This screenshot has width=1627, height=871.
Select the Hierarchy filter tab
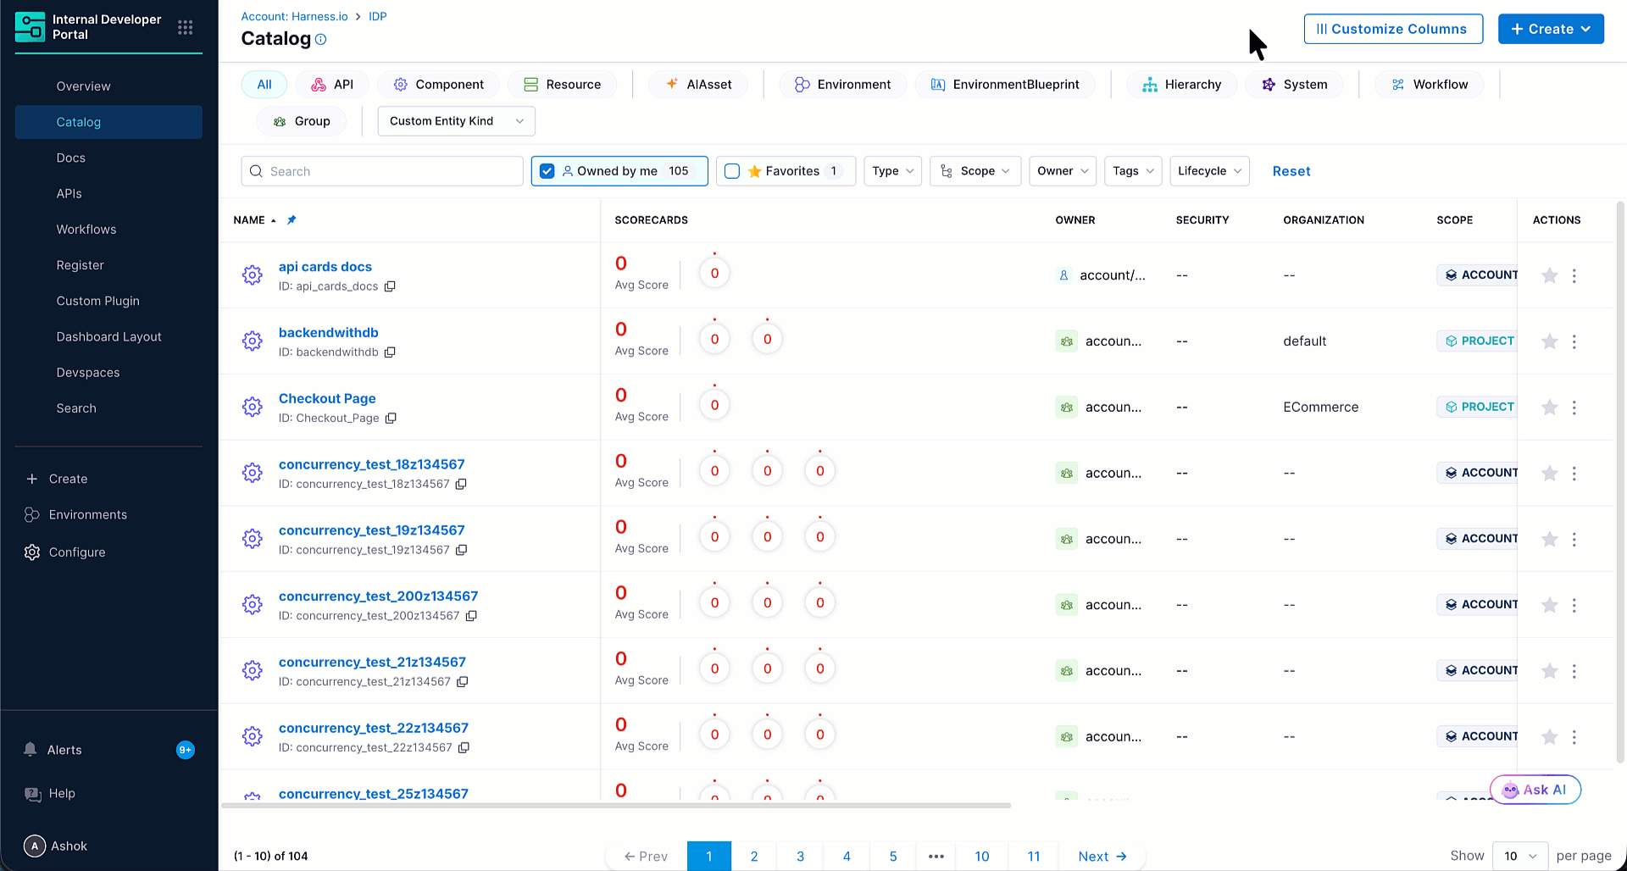coord(1181,85)
